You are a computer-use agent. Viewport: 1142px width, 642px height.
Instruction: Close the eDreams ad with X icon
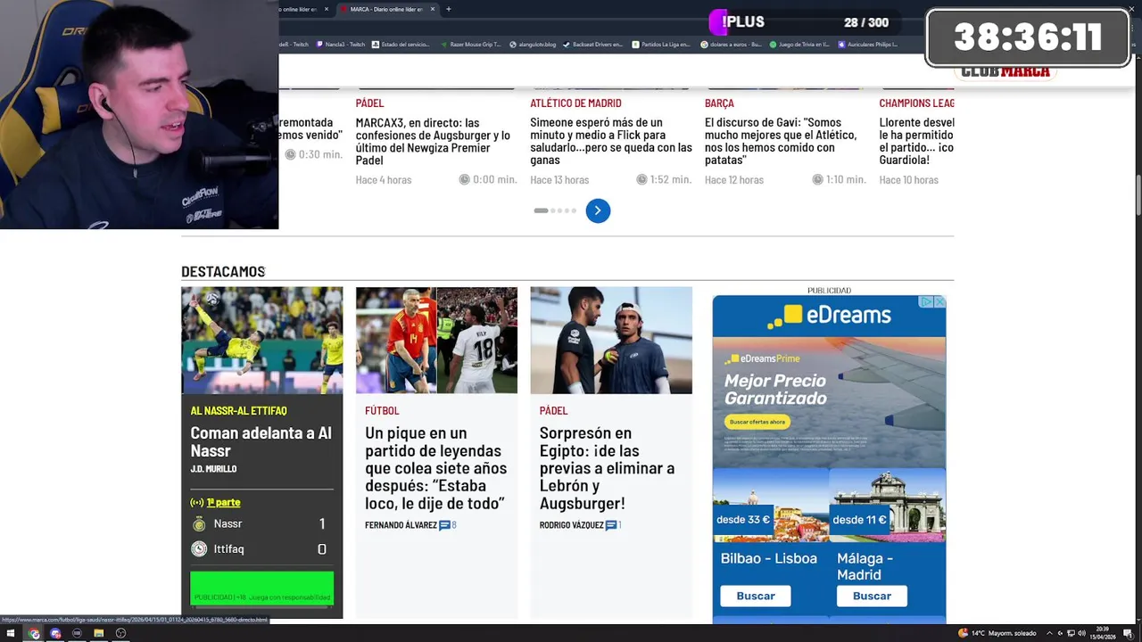point(939,302)
